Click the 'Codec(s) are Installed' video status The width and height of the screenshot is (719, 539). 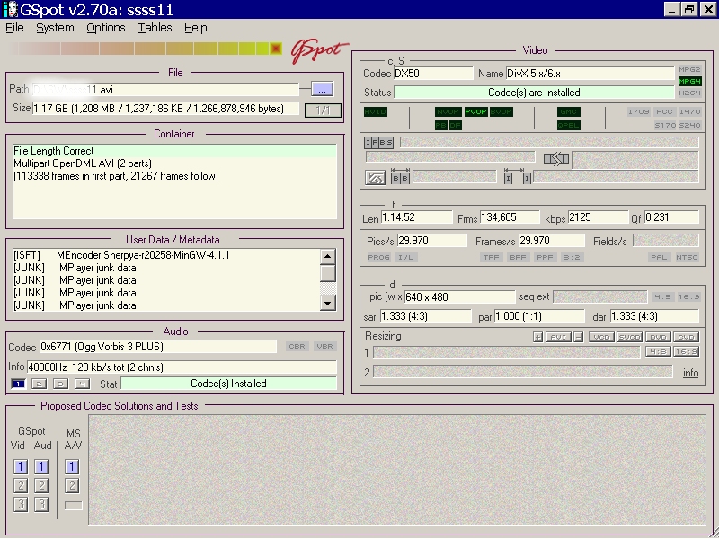[534, 93]
